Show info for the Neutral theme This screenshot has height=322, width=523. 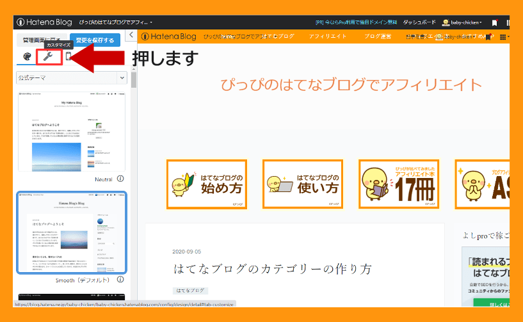(120, 179)
